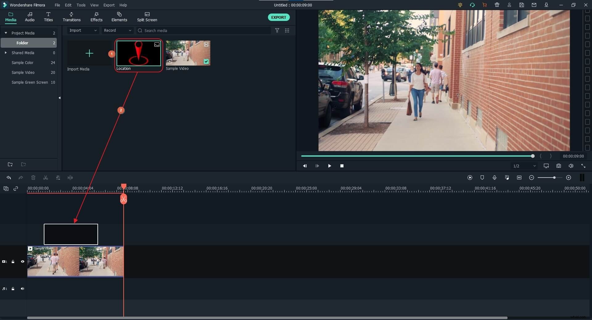Click the EXPORT button
Screen dimensions: 592x320
[278, 17]
